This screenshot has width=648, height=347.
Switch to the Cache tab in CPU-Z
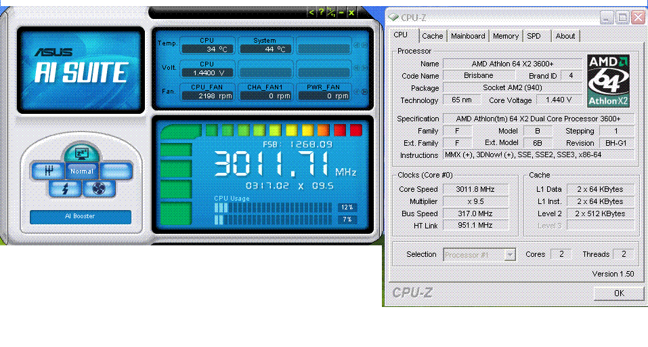click(432, 37)
